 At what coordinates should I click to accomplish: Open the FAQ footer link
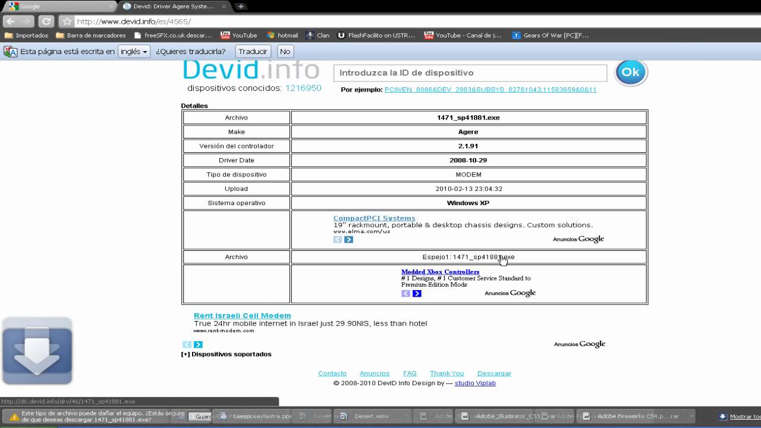[410, 373]
